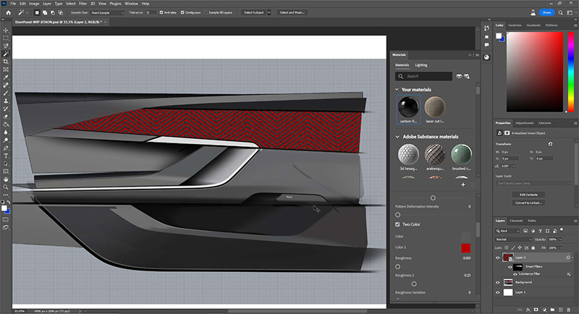Click the Select Subject button
Screen dimensions: 579x314
coord(253,12)
